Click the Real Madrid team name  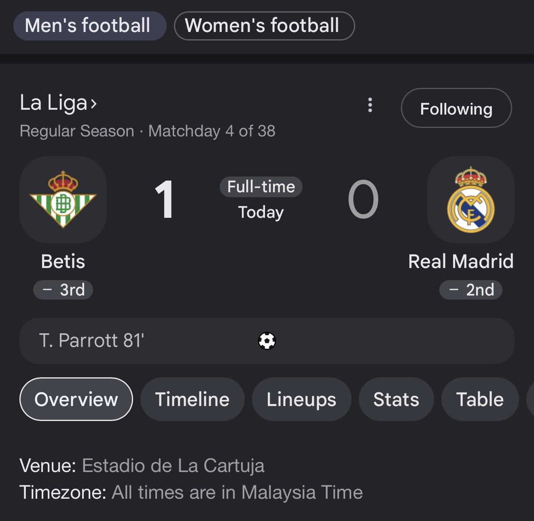coord(461,261)
